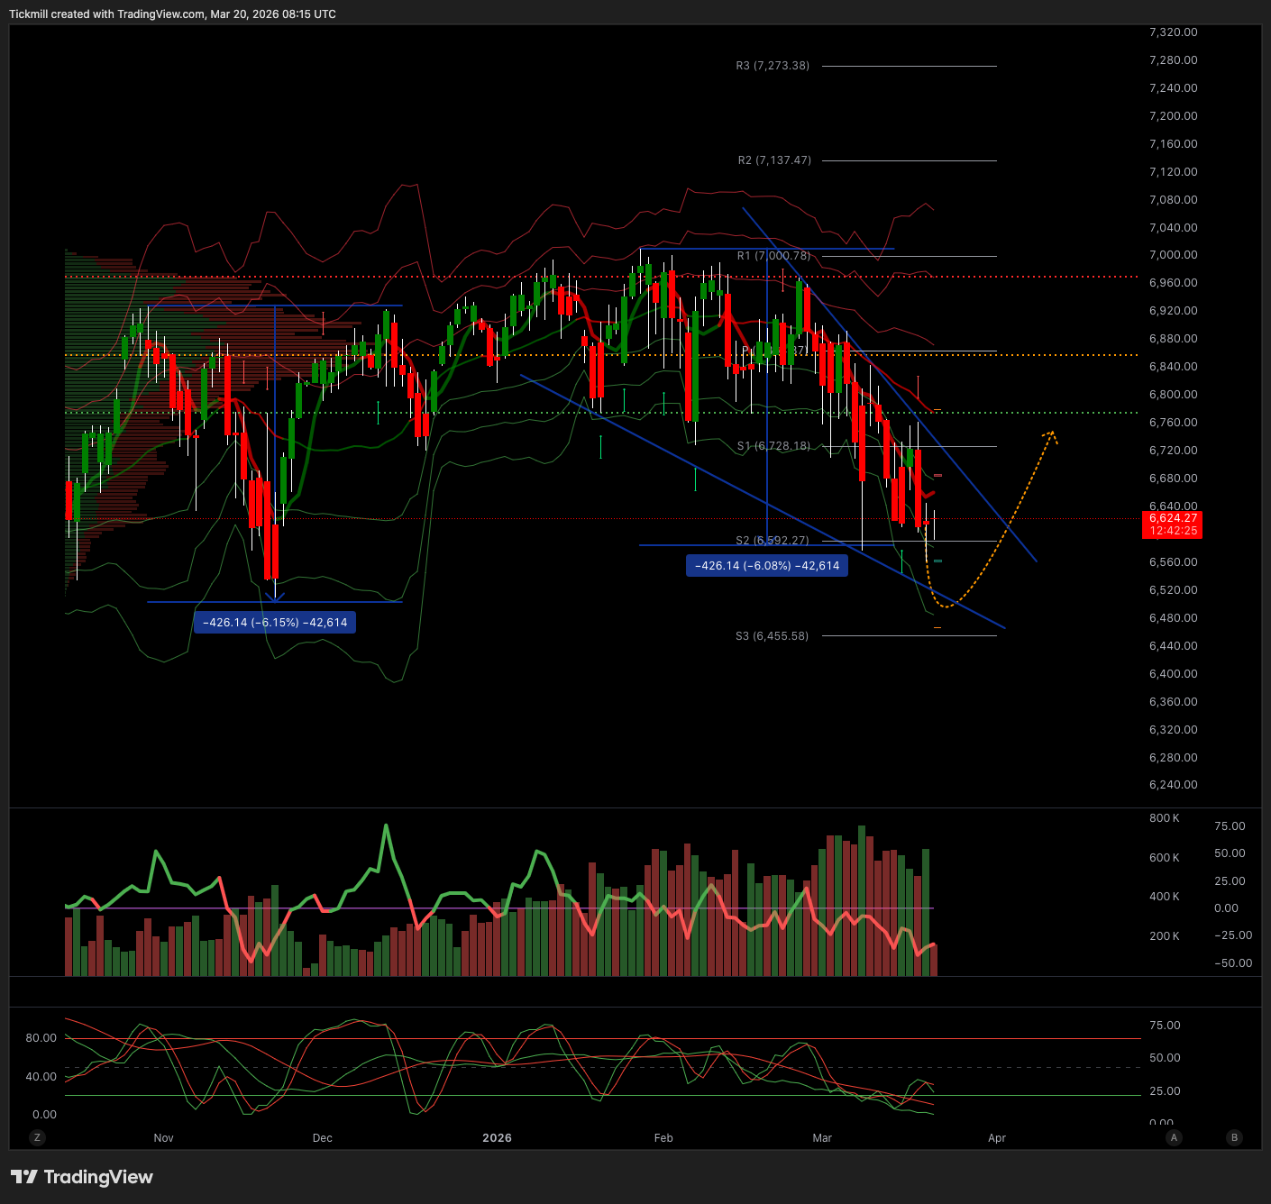
Task: Click the Z timezone icon at bottom-left
Action: pyautogui.click(x=37, y=1137)
